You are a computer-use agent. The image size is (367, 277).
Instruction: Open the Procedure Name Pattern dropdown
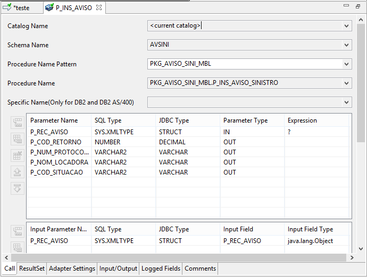coord(346,64)
